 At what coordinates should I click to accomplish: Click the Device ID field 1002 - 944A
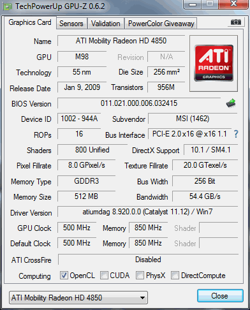(x=79, y=119)
